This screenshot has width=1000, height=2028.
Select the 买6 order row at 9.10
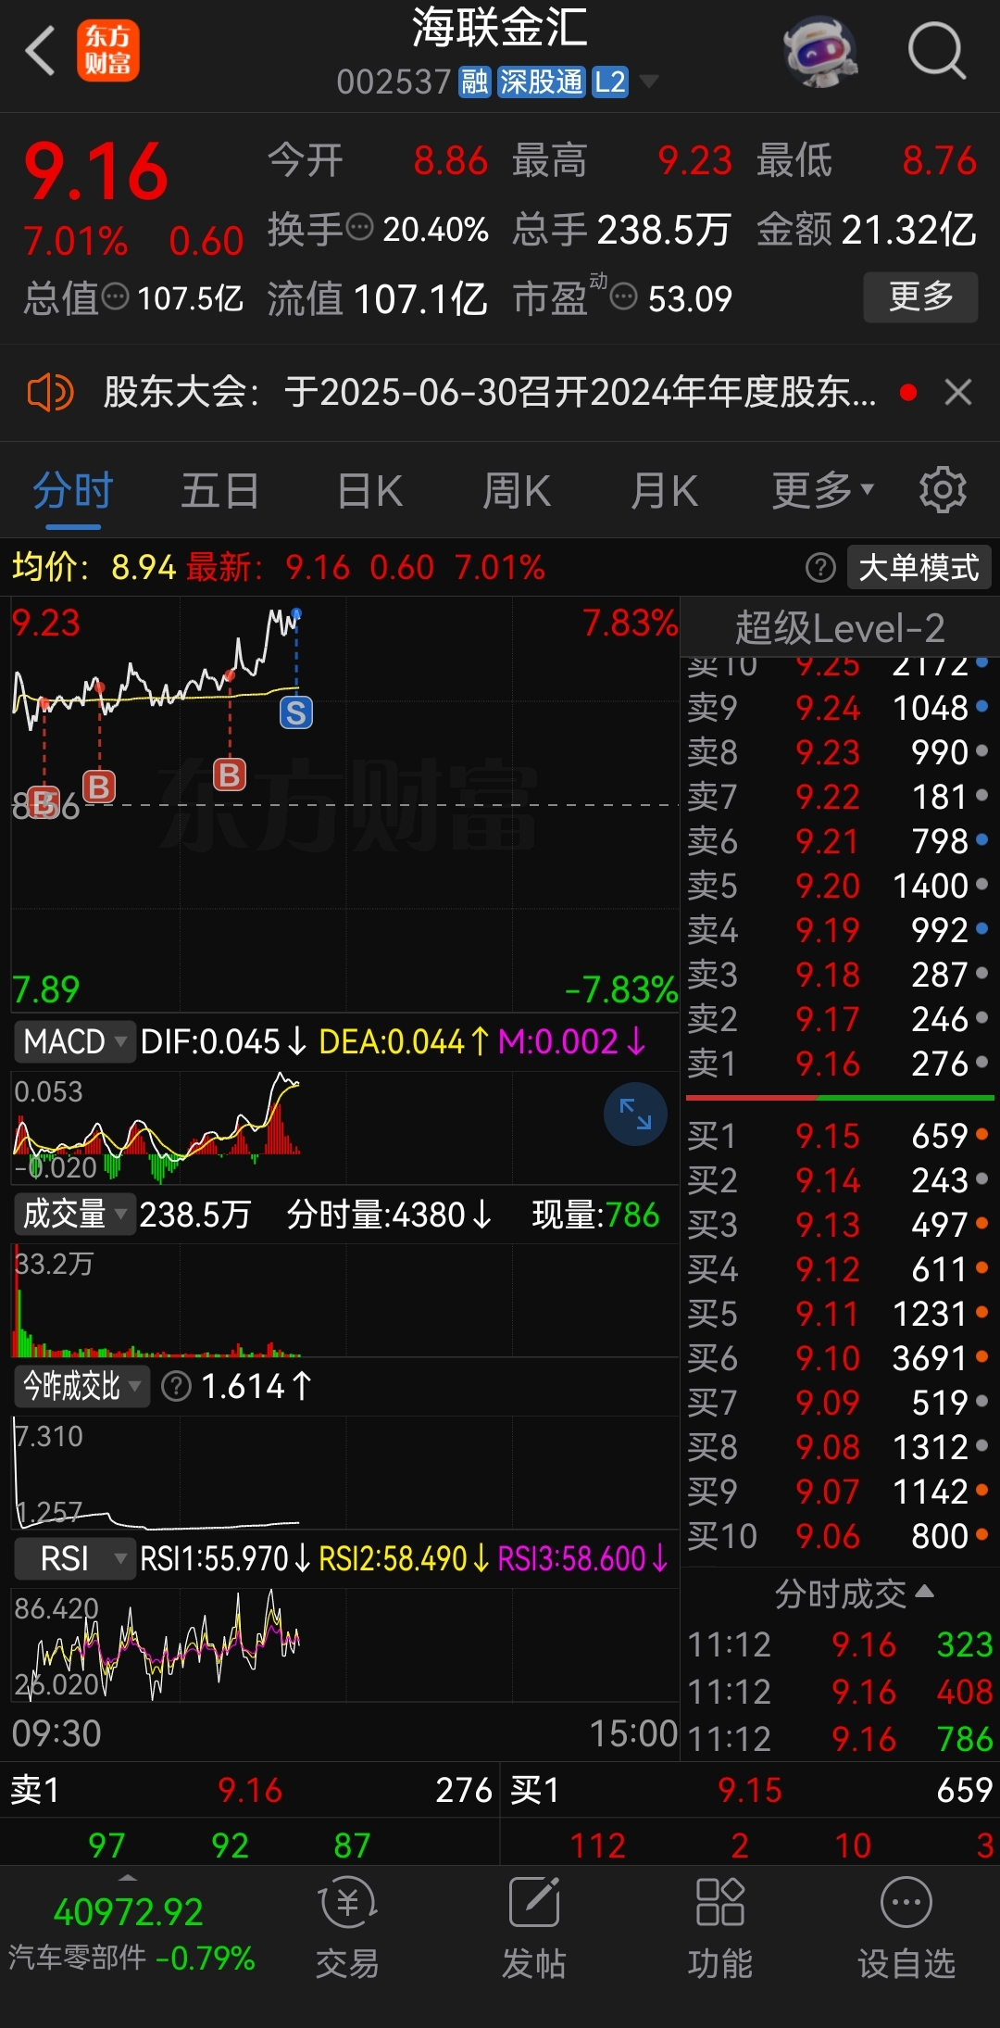click(x=839, y=1358)
